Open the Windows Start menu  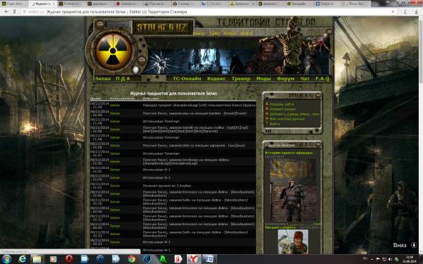[x=6, y=259]
